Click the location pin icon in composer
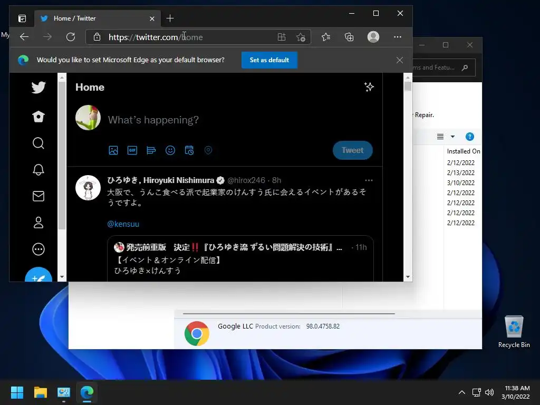Image resolution: width=540 pixels, height=405 pixels. 208,150
